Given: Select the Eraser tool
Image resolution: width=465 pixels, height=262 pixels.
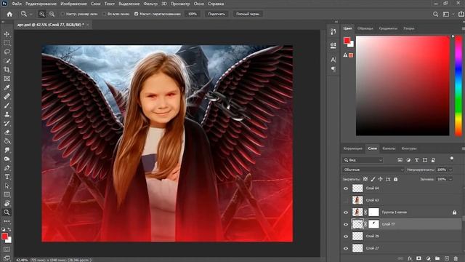Looking at the screenshot, I should 7,132.
